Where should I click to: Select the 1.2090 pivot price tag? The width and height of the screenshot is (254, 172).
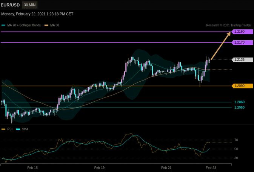(x=242, y=86)
